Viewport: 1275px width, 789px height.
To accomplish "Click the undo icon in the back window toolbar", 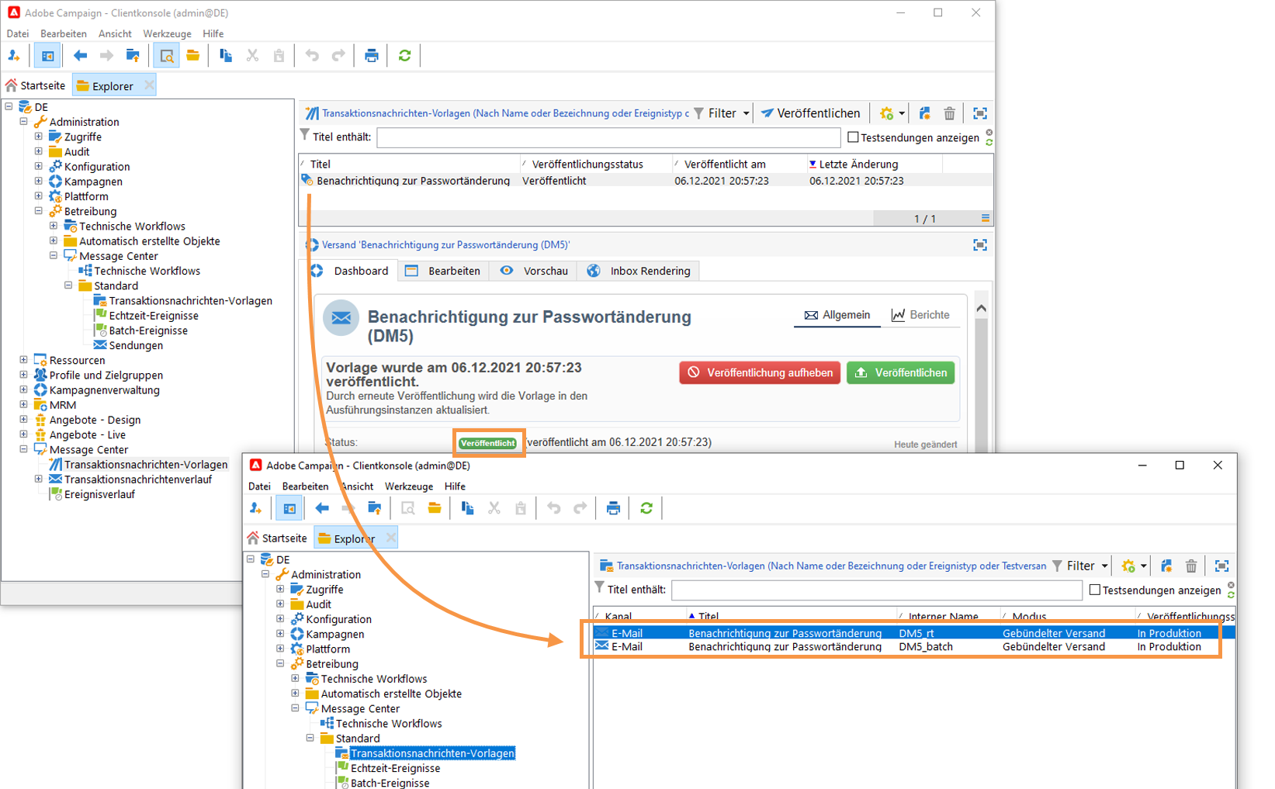I will pyautogui.click(x=312, y=56).
